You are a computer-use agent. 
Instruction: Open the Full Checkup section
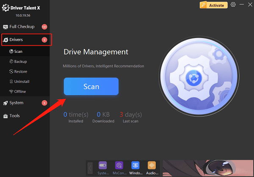[22, 27]
